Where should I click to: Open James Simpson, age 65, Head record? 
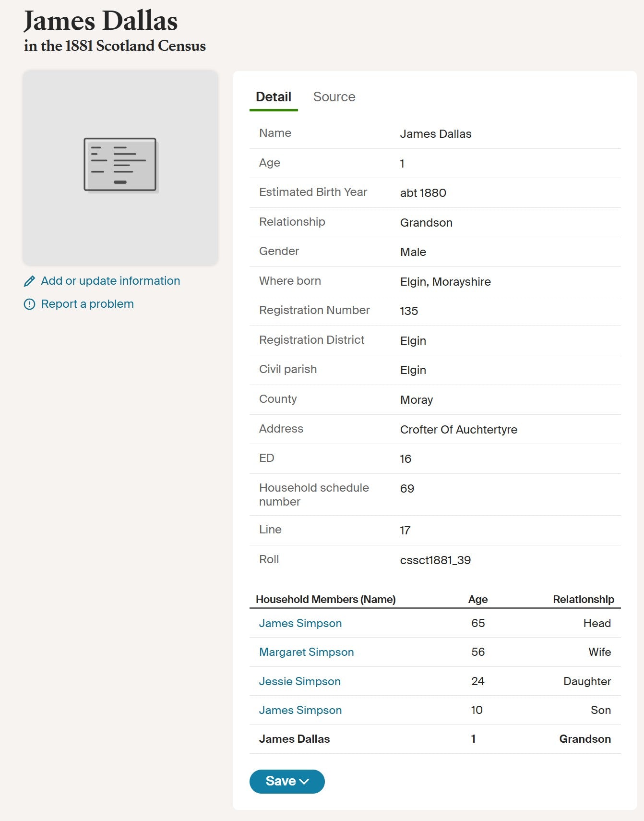(300, 623)
